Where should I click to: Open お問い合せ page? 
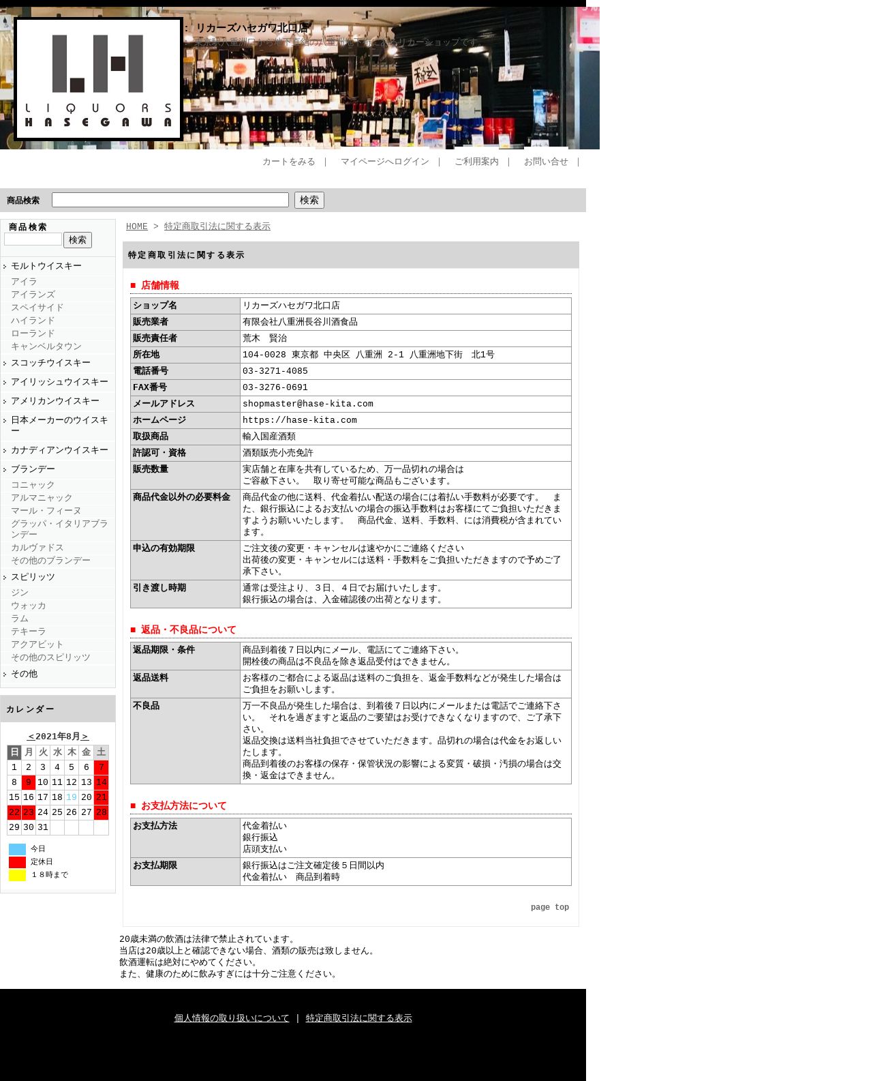[546, 162]
